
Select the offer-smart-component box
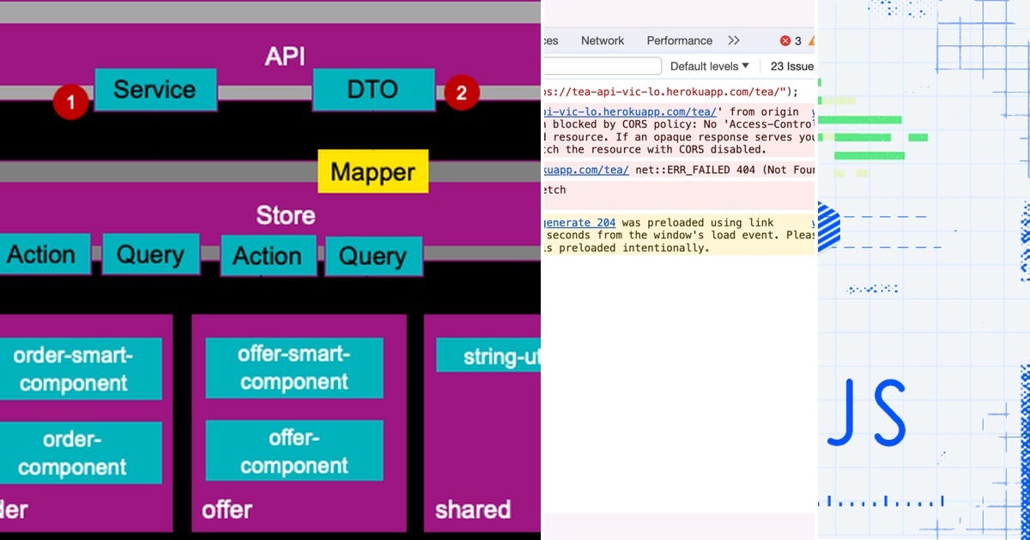tap(294, 369)
